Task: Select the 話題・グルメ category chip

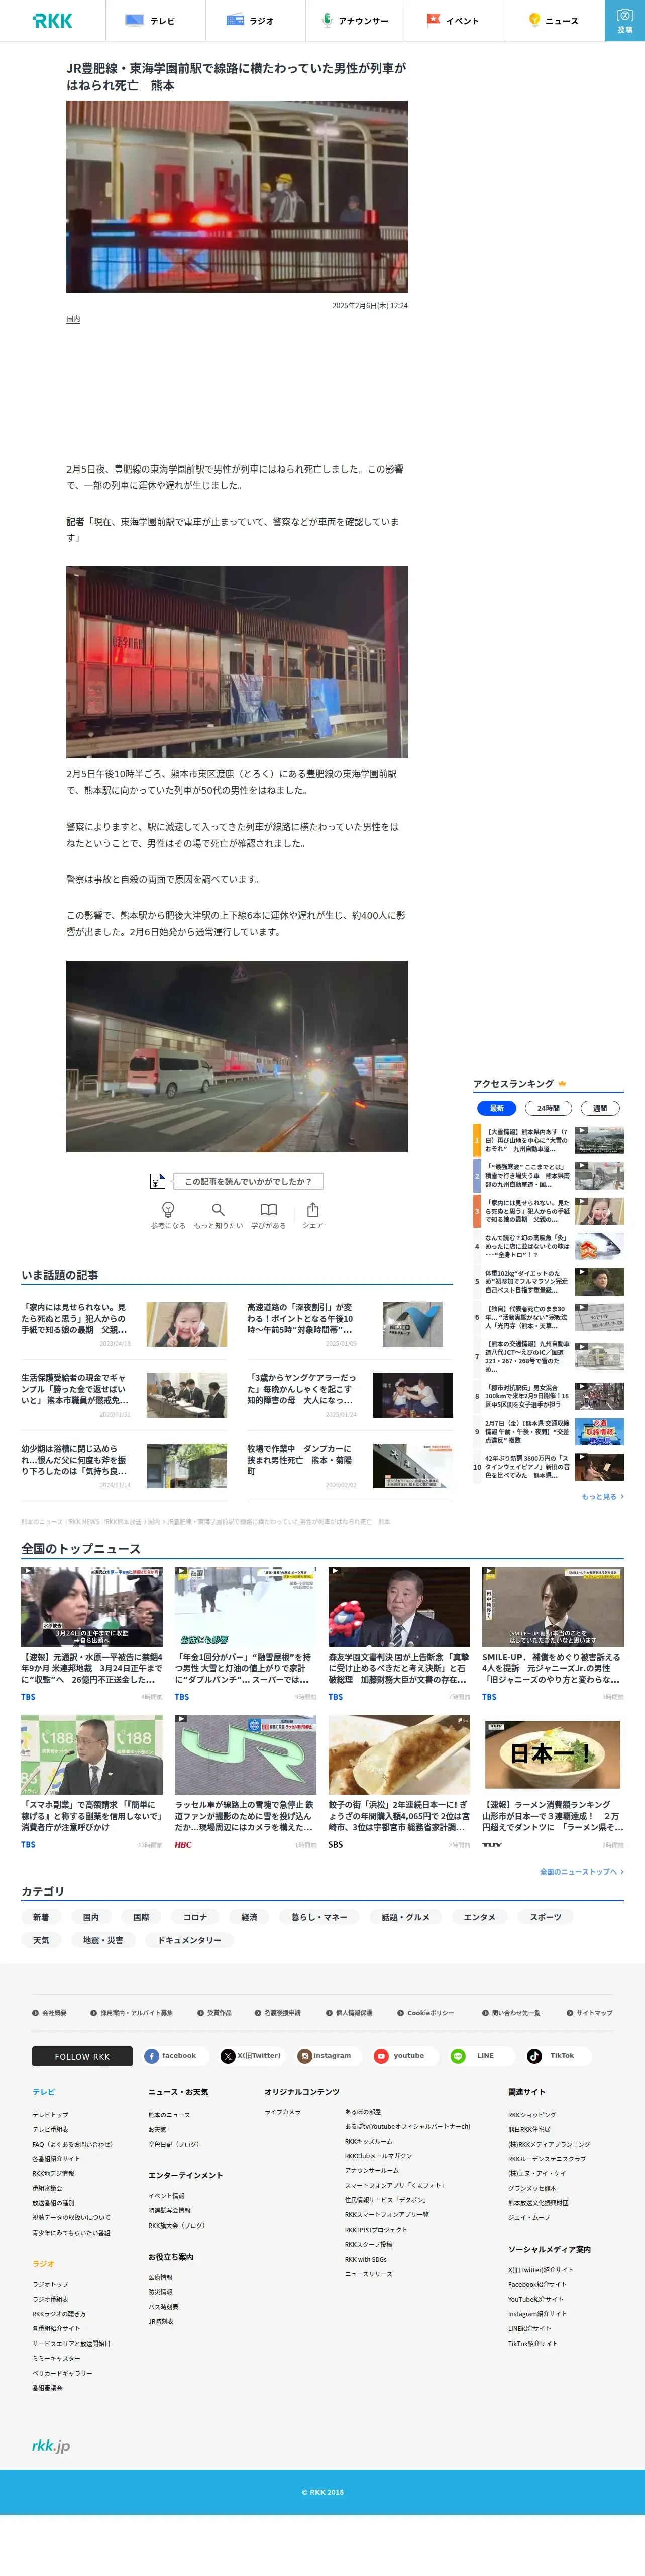Action: coord(405,1917)
